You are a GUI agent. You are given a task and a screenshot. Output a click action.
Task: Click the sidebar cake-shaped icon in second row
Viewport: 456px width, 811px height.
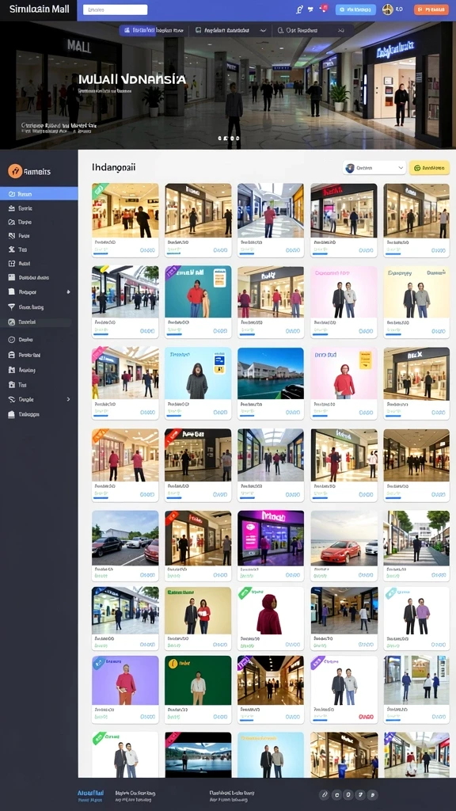[x=11, y=208]
